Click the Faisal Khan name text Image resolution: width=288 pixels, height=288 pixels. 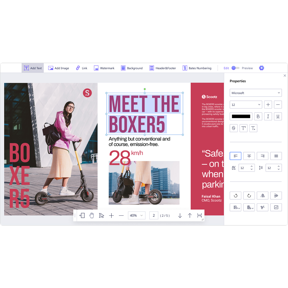[211, 196]
